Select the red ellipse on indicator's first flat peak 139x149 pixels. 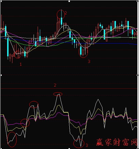click(34, 105)
